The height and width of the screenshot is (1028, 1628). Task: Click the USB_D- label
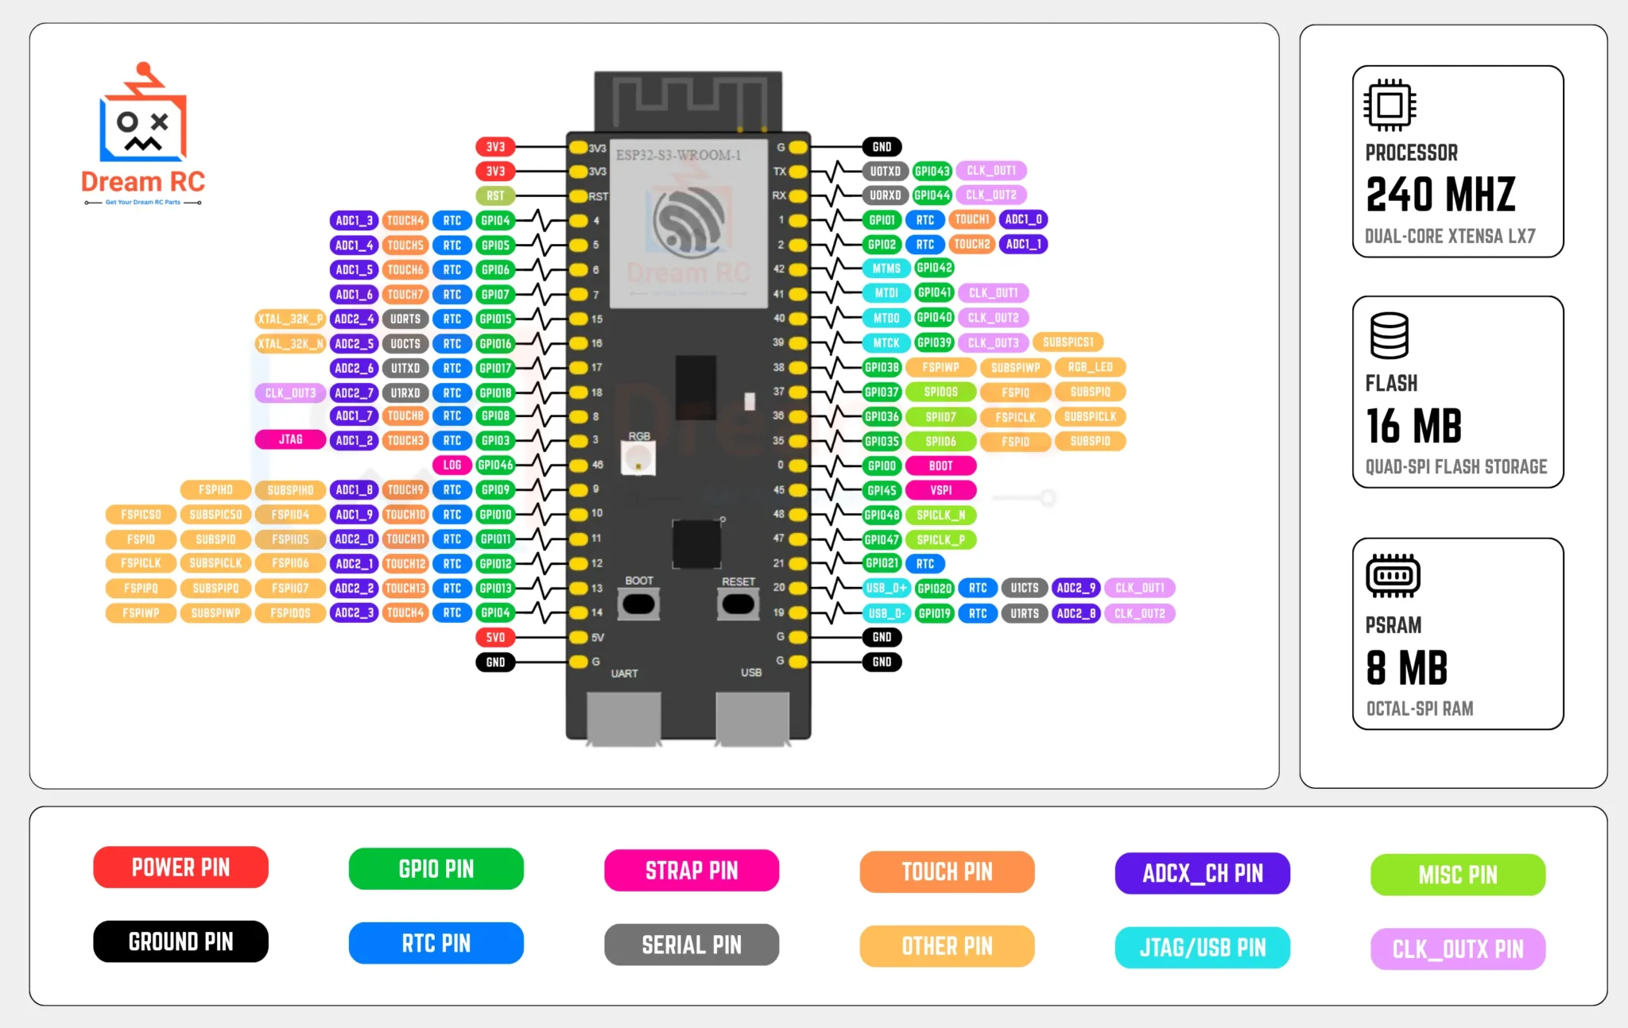(x=886, y=613)
